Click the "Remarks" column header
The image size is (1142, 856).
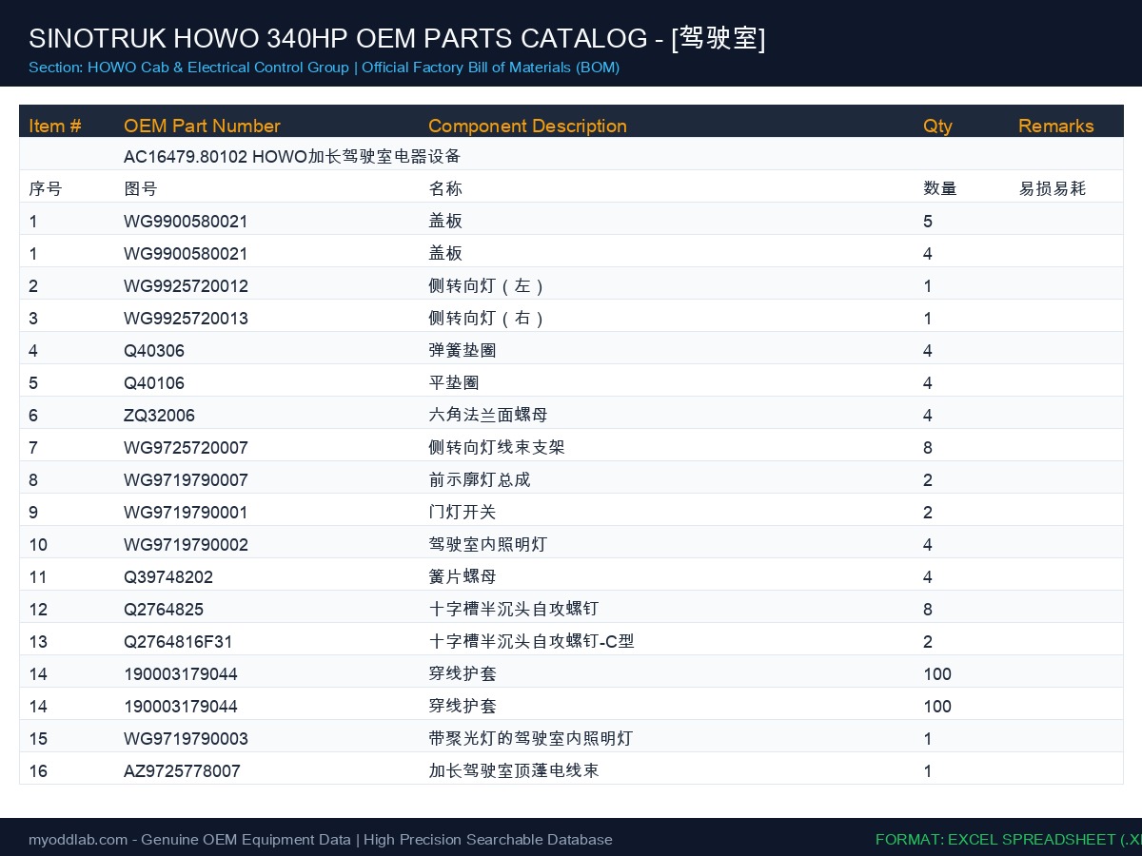(x=1056, y=126)
